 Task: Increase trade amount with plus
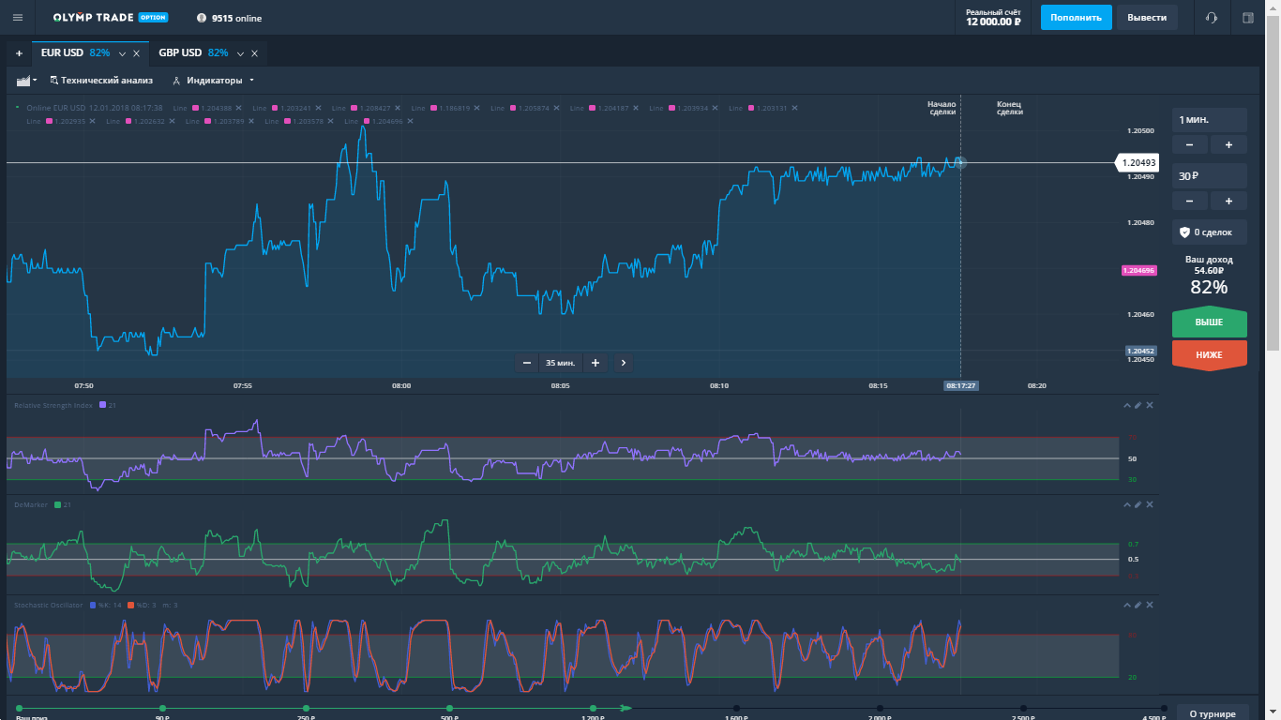[1228, 201]
